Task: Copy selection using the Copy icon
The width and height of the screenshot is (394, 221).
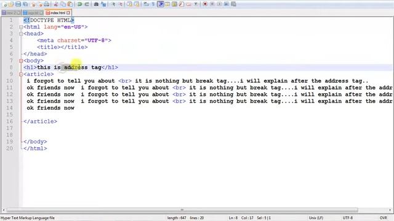Action: [x=63, y=4]
